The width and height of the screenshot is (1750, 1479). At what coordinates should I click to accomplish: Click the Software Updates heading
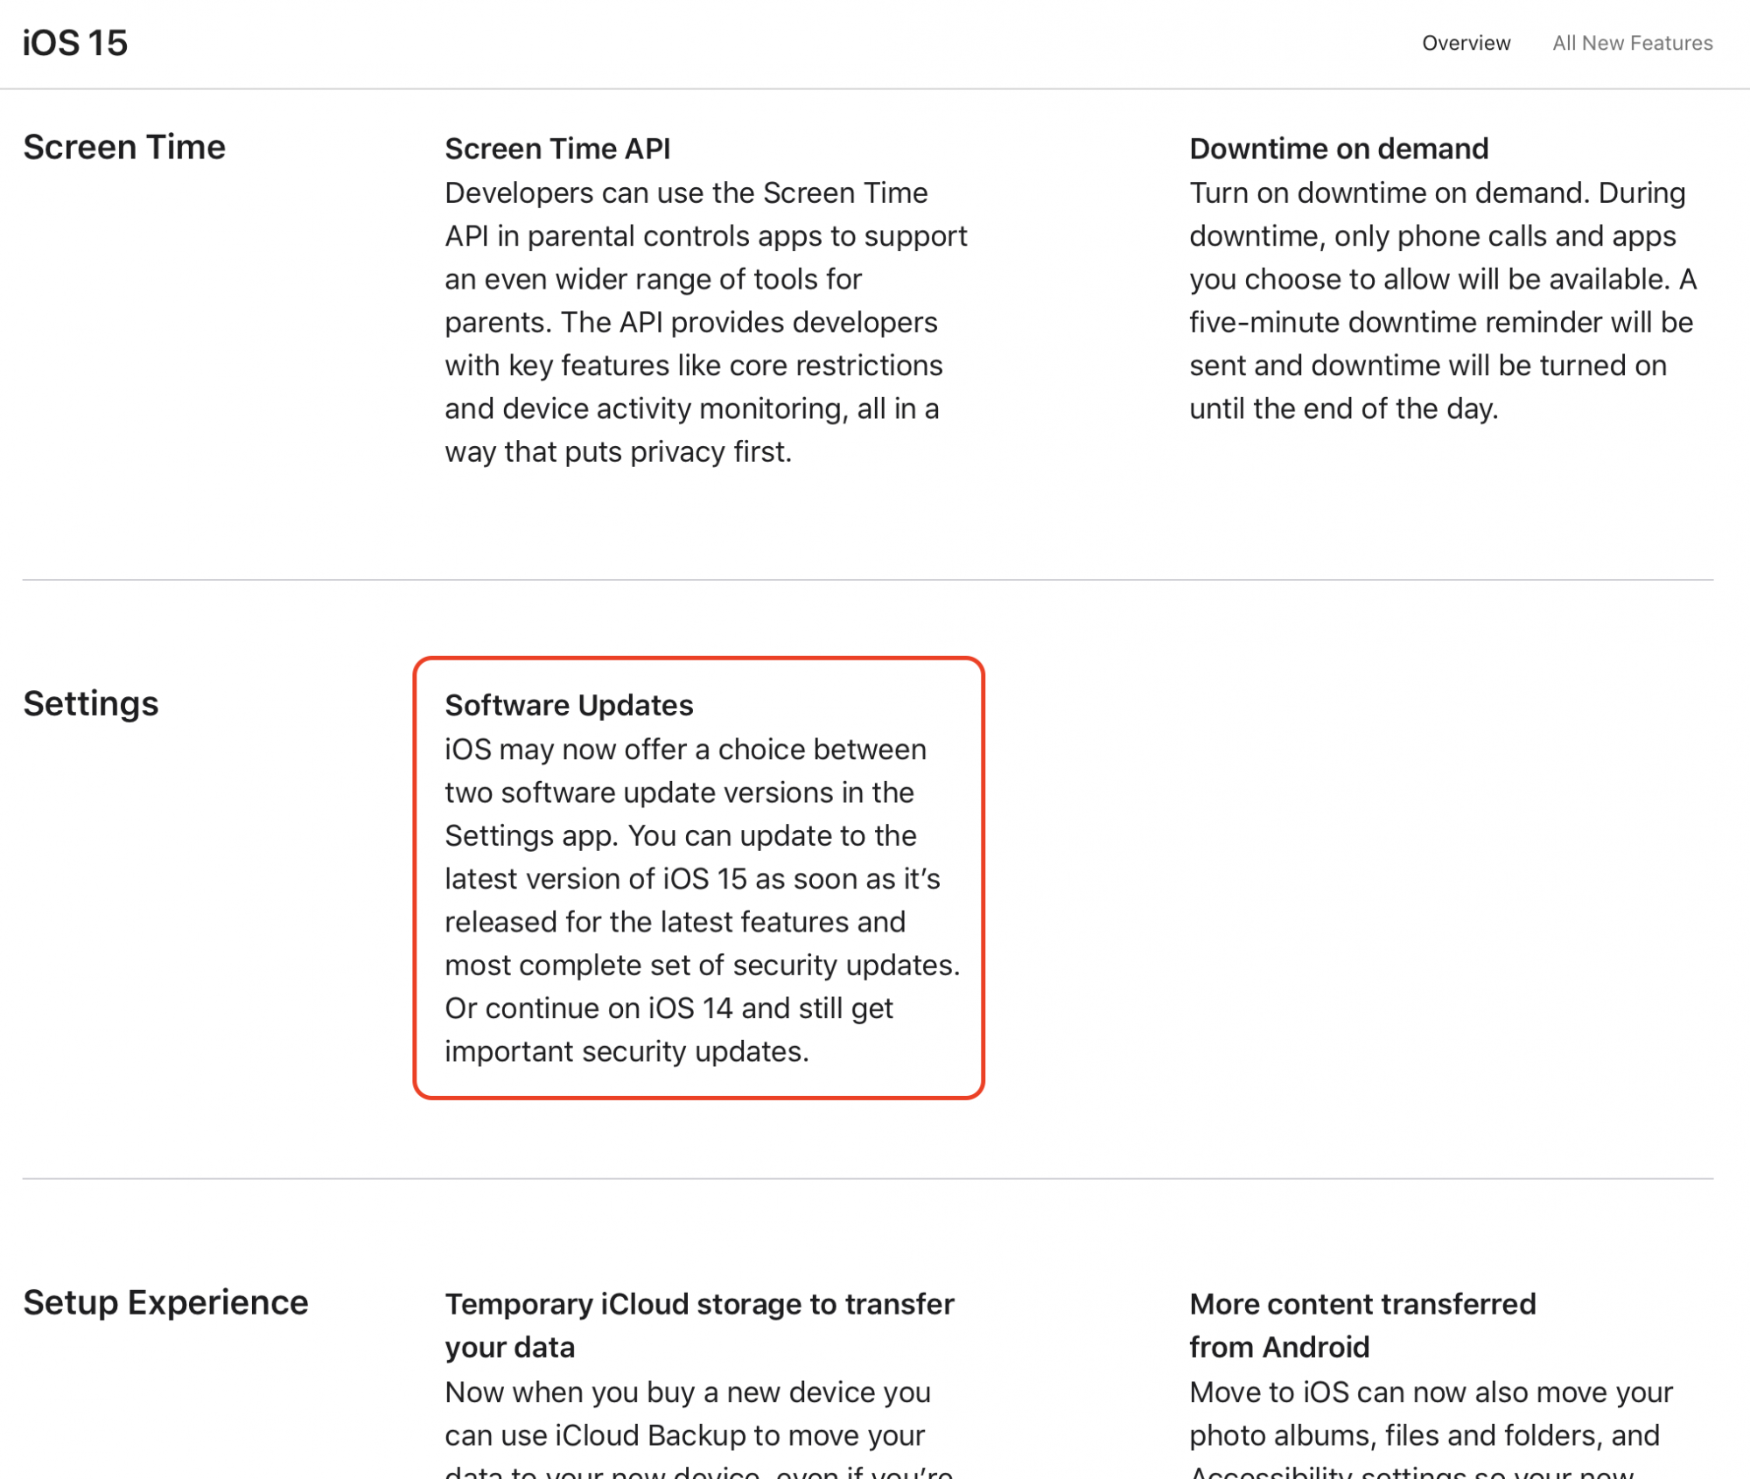[x=569, y=705]
